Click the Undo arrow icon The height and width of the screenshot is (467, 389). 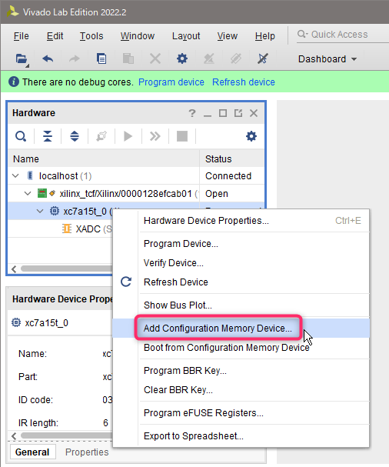[x=48, y=58]
